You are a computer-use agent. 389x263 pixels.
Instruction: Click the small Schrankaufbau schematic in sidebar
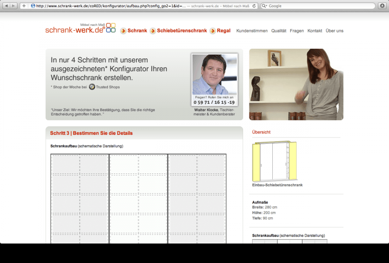pos(289,242)
